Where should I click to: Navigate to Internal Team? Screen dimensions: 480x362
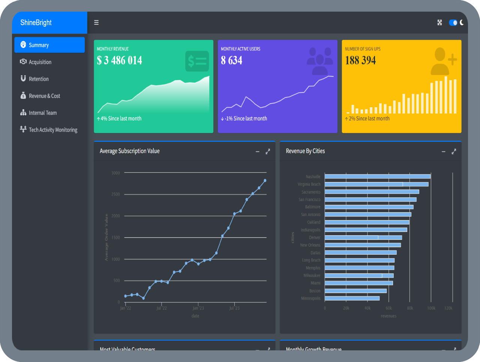point(49,113)
